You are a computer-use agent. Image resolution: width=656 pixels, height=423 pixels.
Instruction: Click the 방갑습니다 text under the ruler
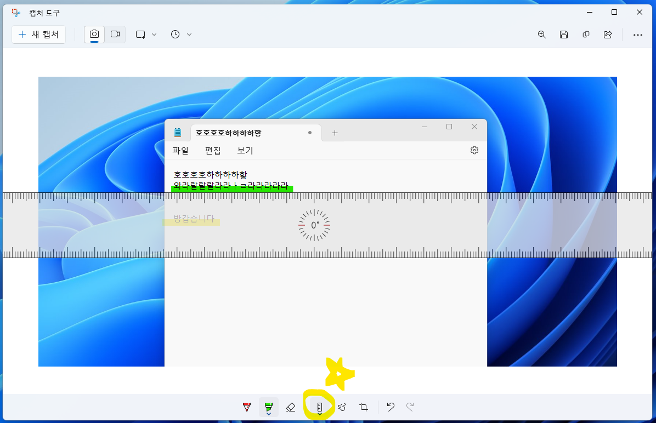(194, 218)
